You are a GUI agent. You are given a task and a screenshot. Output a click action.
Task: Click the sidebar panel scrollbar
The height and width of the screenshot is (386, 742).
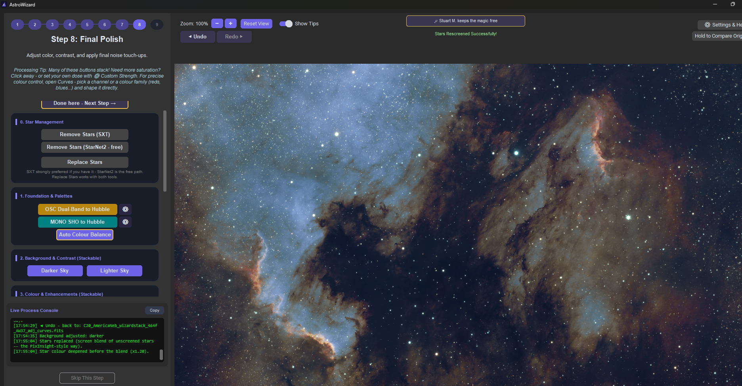point(165,151)
